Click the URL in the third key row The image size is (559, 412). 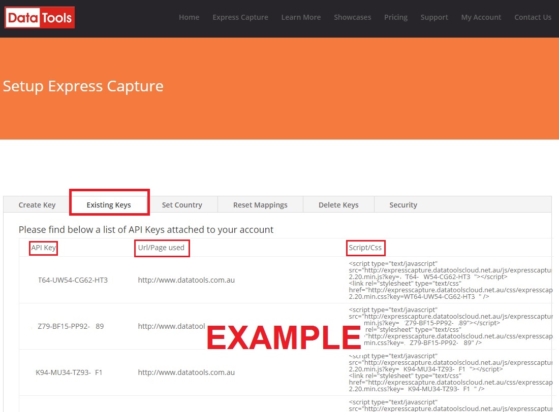coord(186,372)
